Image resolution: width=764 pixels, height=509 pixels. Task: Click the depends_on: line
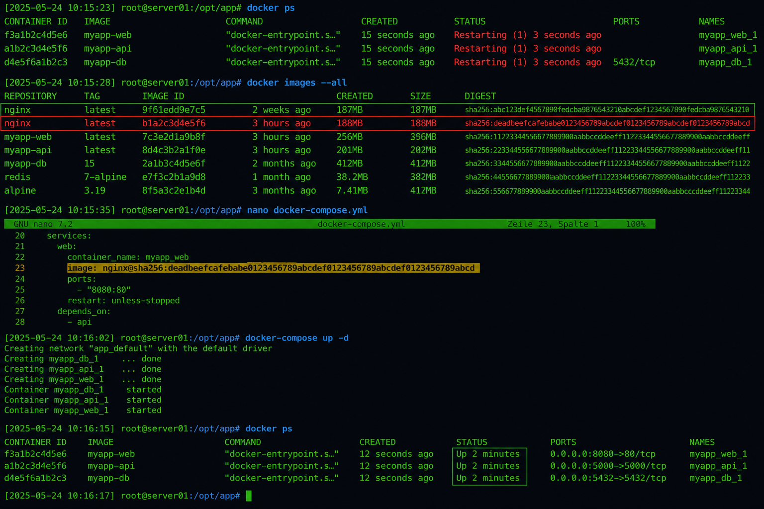pyautogui.click(x=84, y=312)
